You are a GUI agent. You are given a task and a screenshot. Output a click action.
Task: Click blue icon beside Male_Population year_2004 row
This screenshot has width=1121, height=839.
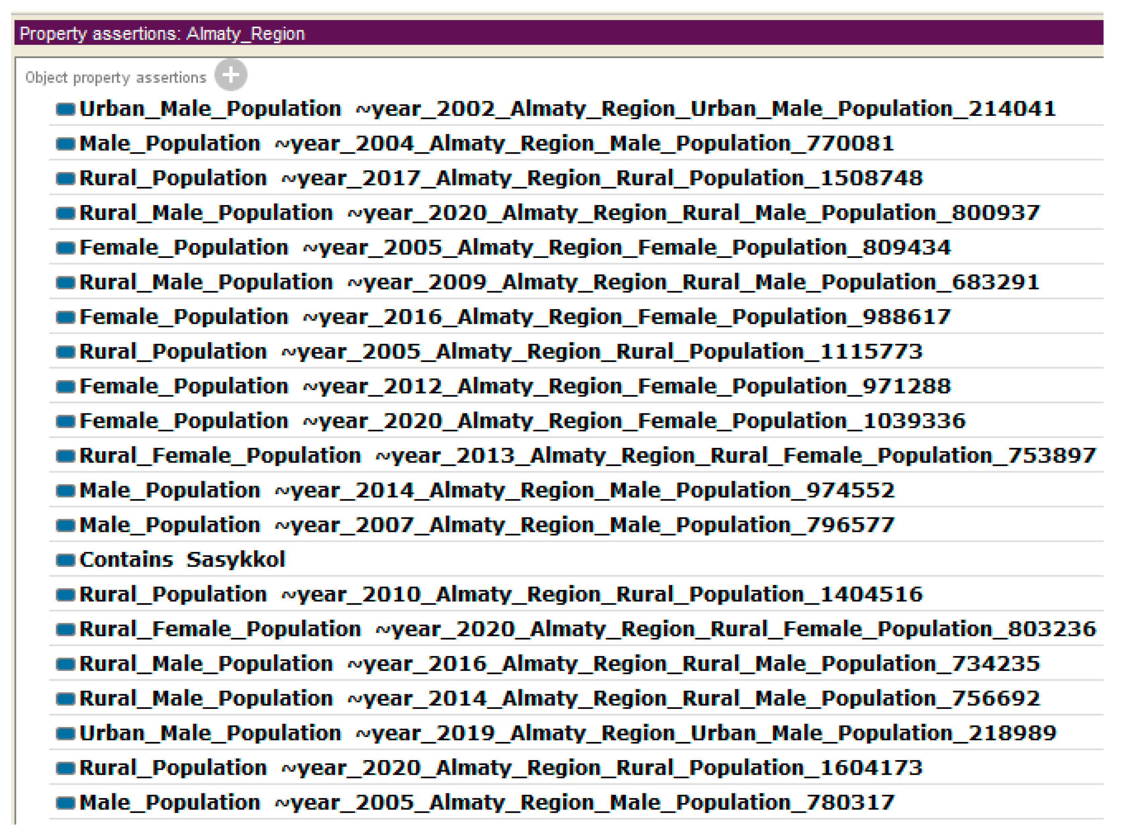[x=65, y=144]
